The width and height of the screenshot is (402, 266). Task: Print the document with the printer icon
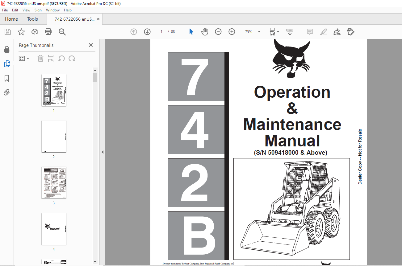coord(48,32)
